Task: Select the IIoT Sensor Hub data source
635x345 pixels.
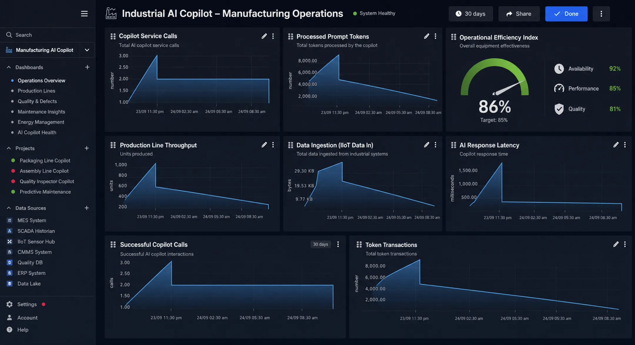Action: tap(36, 242)
